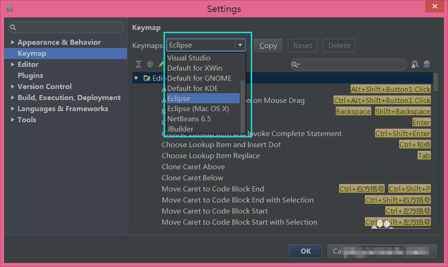This screenshot has height=267, width=448.
Task: Select 'Choose Lookup Item Replace' action
Action: [211, 156]
